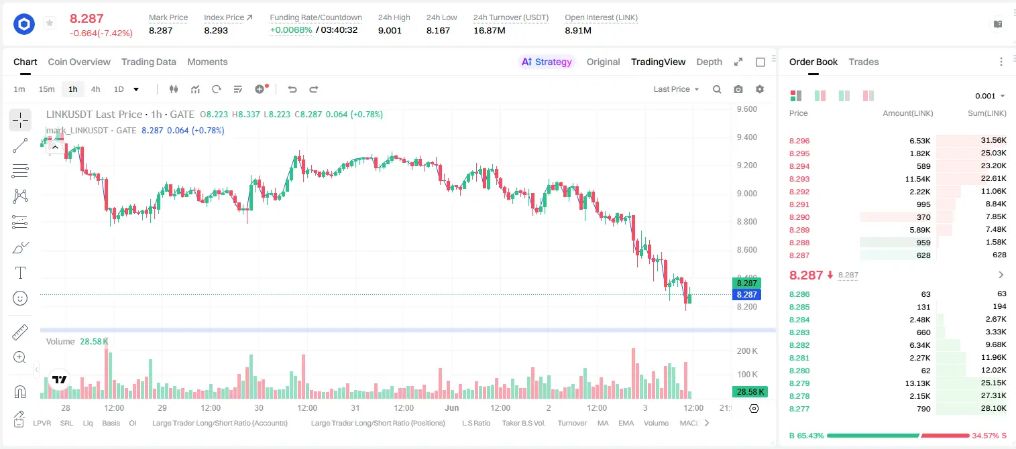Image resolution: width=1016 pixels, height=449 pixels.
Task: Switch to Depth chart view
Action: pos(709,62)
